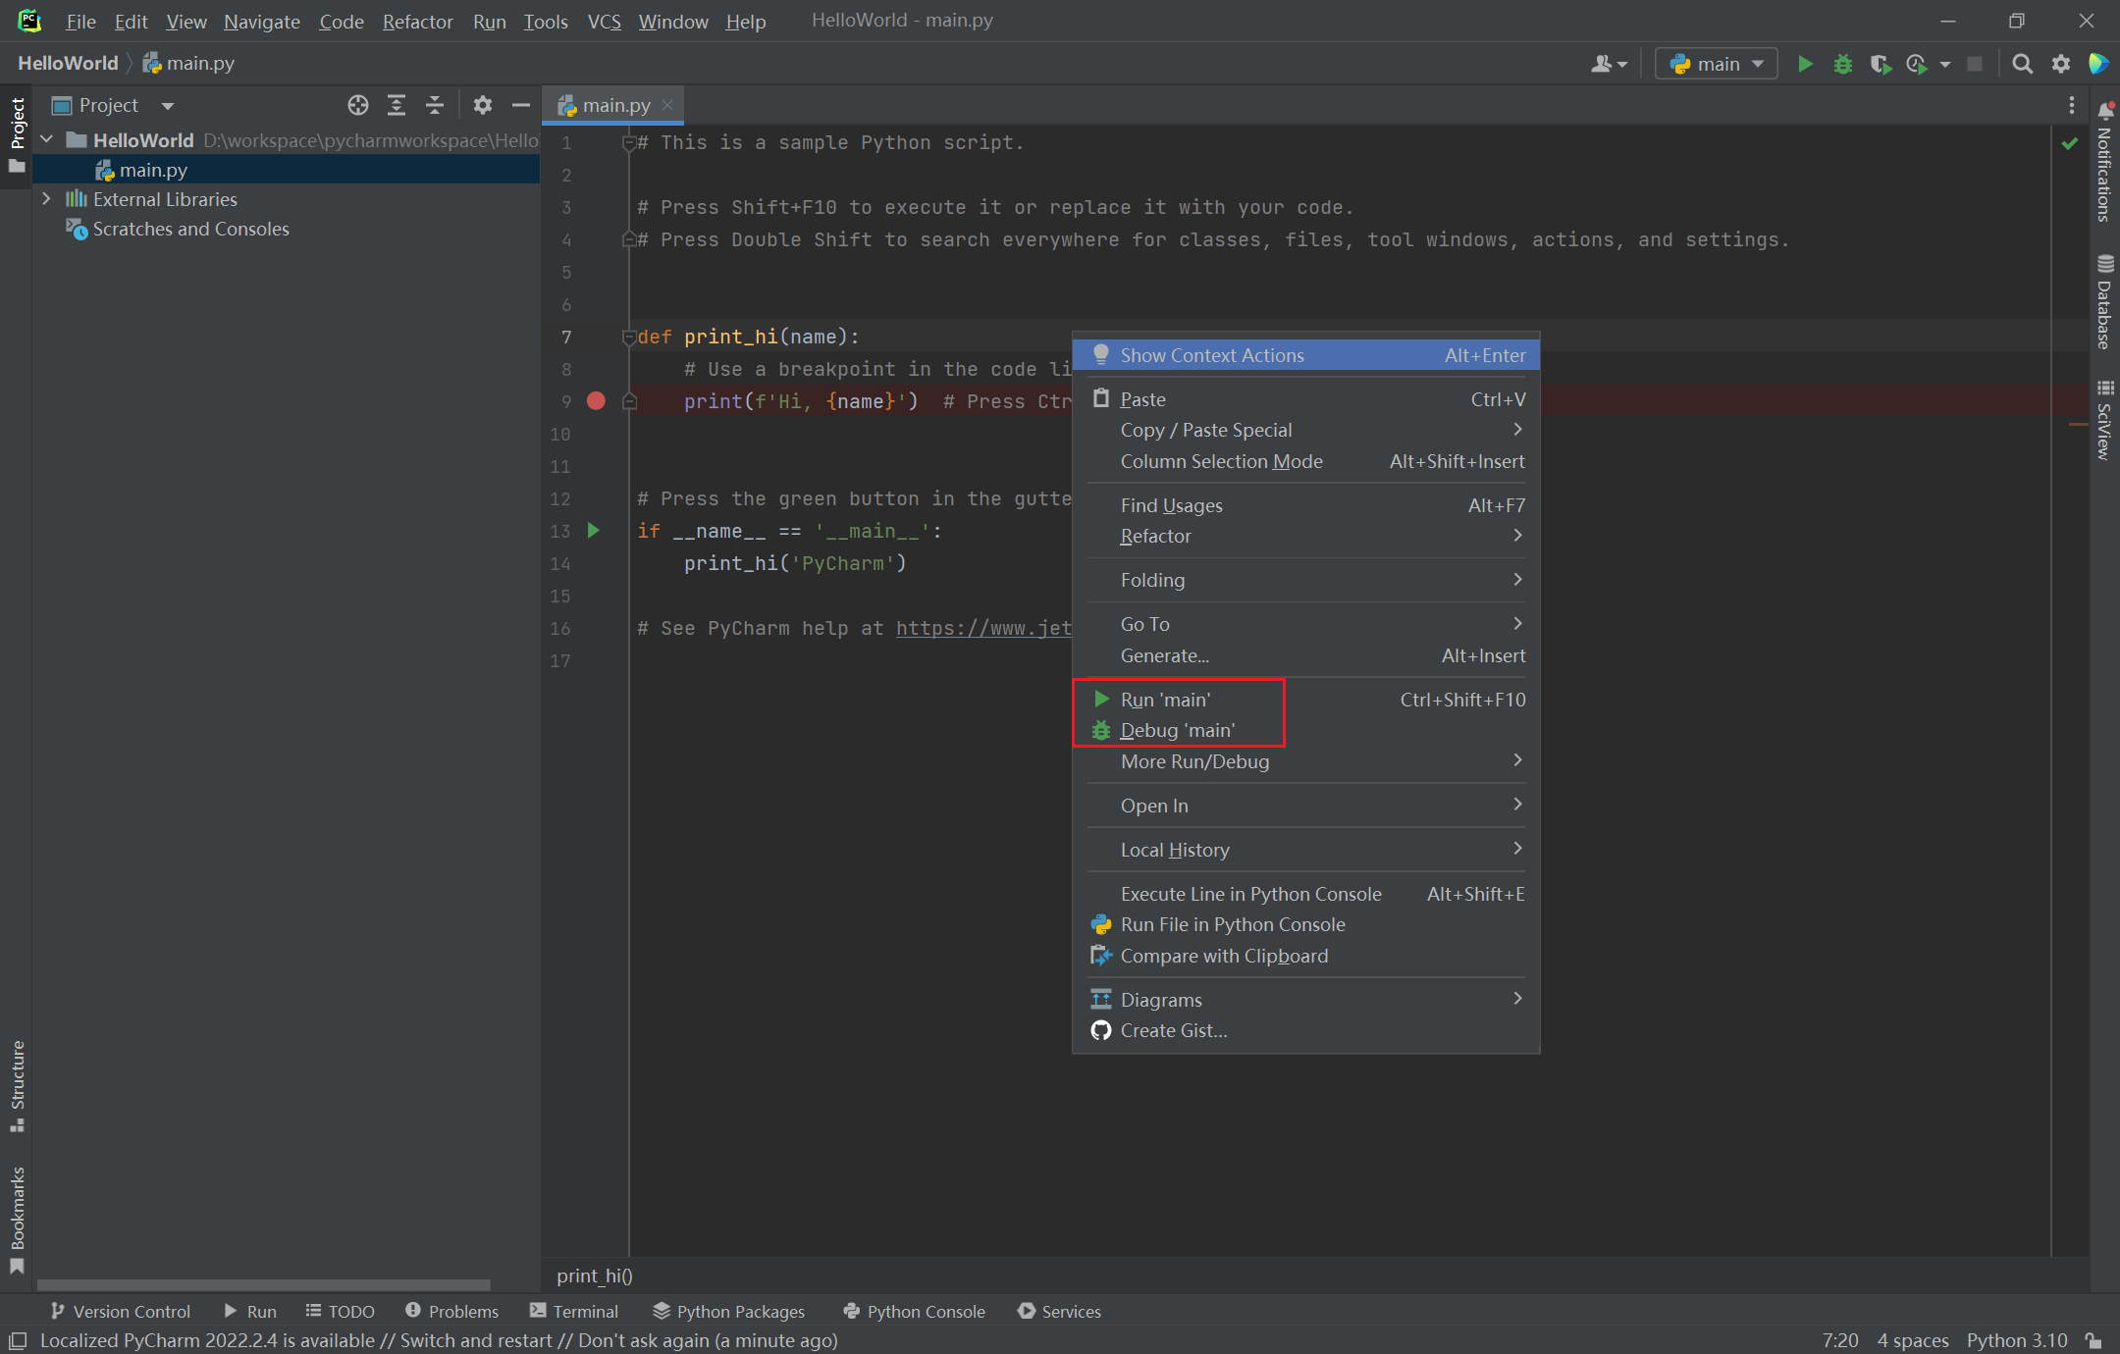Remove the breakpoint on line 9

click(x=596, y=400)
